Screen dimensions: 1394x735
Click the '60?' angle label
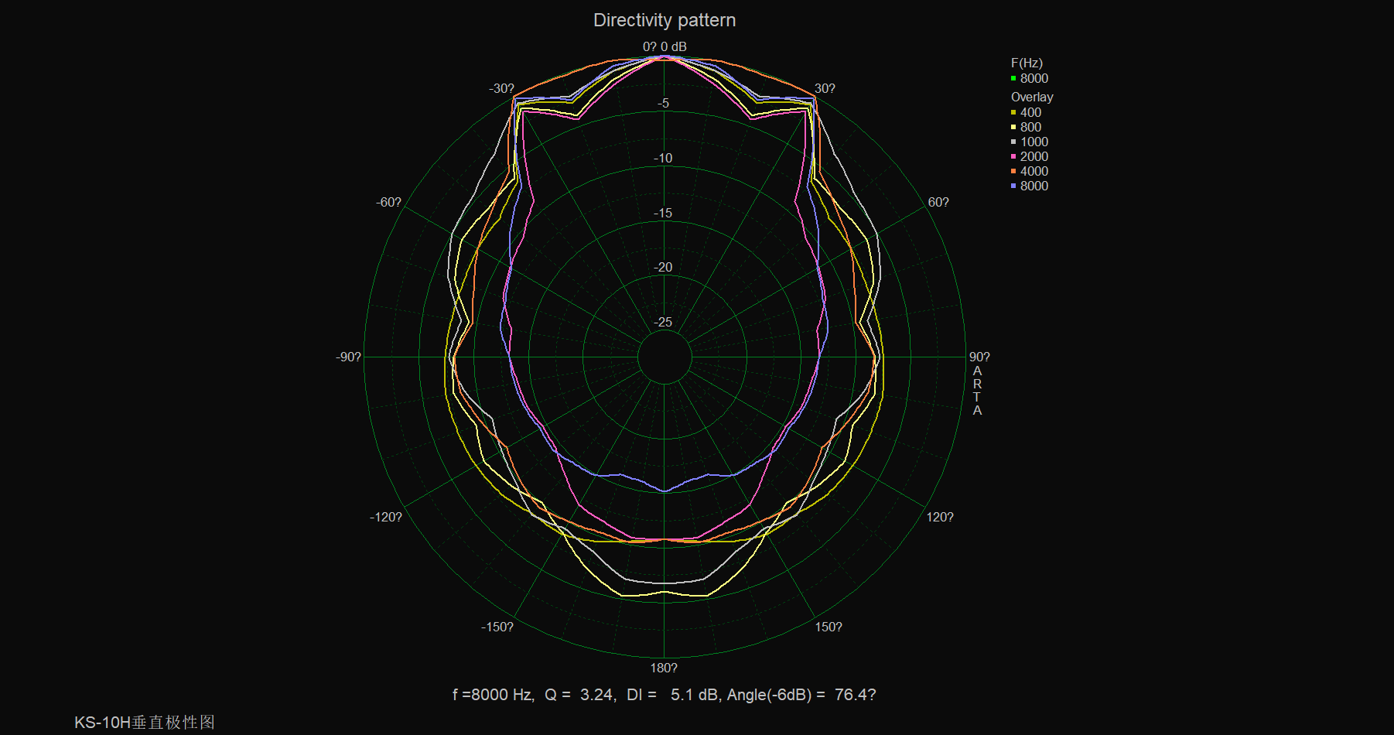[x=938, y=202]
